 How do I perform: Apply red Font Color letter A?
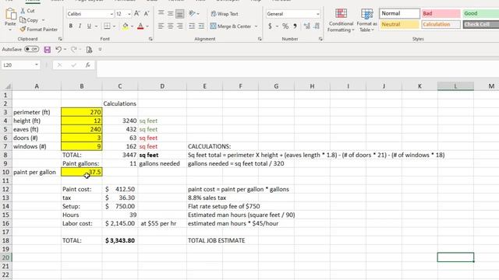(x=140, y=26)
